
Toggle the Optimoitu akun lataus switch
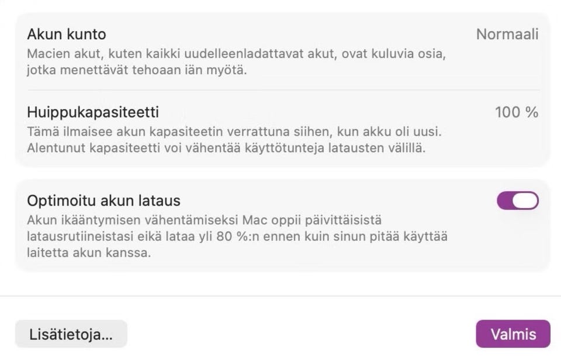[517, 201]
